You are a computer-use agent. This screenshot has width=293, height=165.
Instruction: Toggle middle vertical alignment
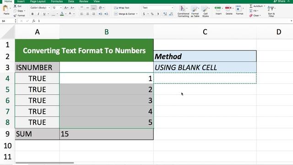(87, 8)
